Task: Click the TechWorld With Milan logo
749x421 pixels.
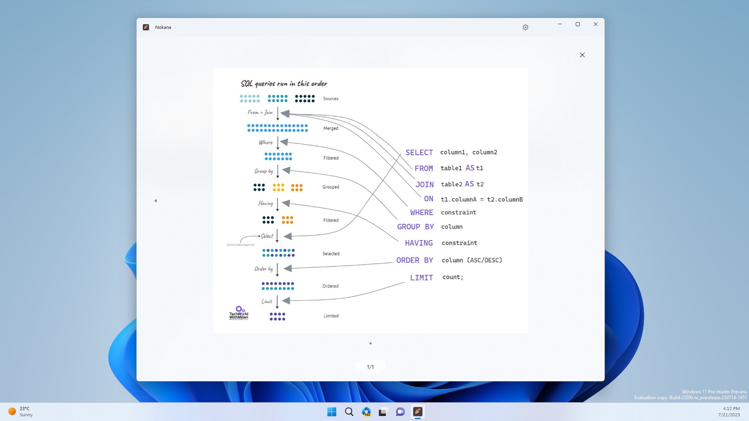Action: point(239,313)
